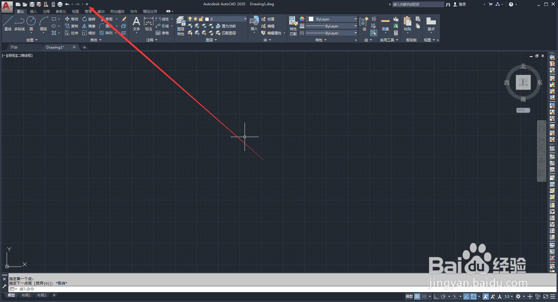Expand the 修改 (Modify) panel
This screenshot has width=558, height=302.
pos(96,40)
